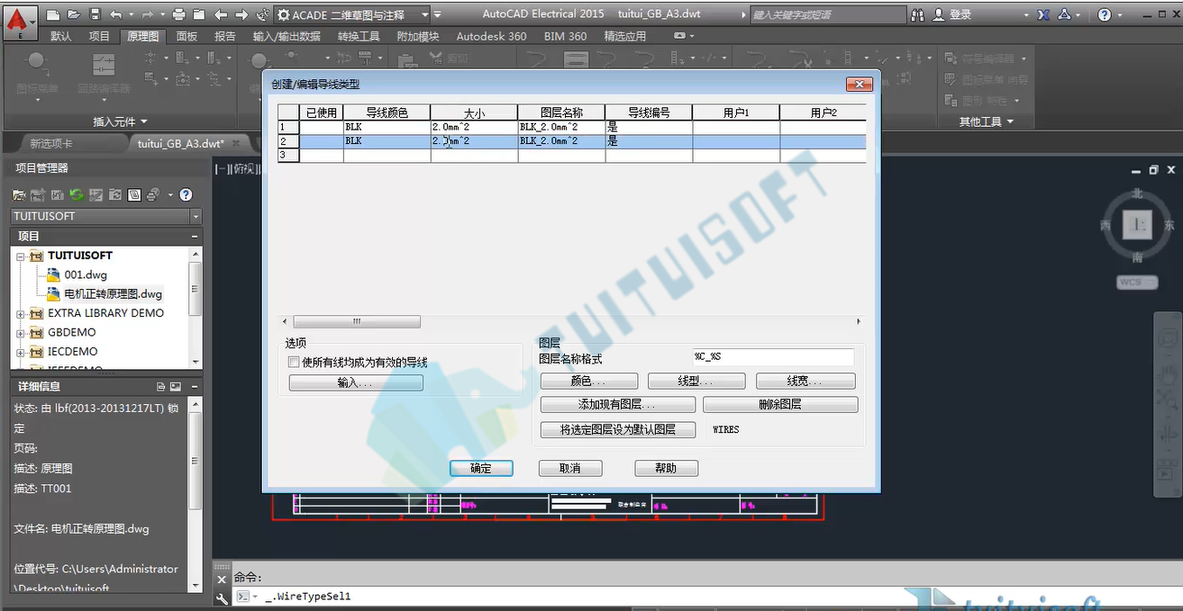Click the binoculars search icon

(x=918, y=14)
